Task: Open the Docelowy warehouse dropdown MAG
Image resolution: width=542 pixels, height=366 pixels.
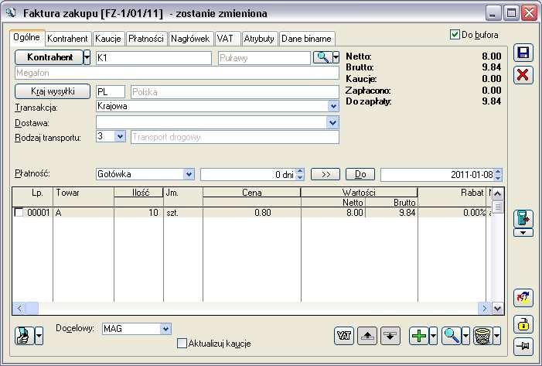Action: pos(165,329)
